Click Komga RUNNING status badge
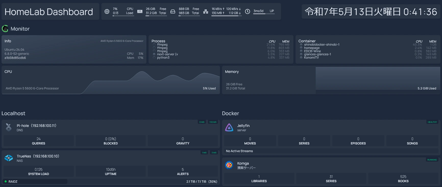442x187 pixels. [x=432, y=160]
